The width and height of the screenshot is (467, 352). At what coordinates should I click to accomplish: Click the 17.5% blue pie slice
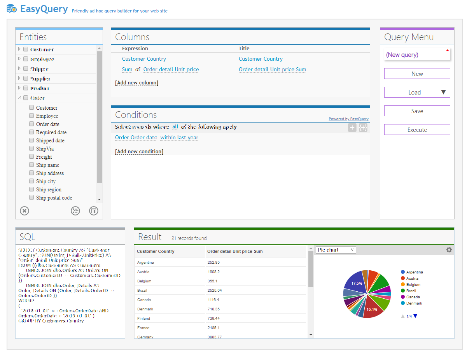(x=356, y=282)
